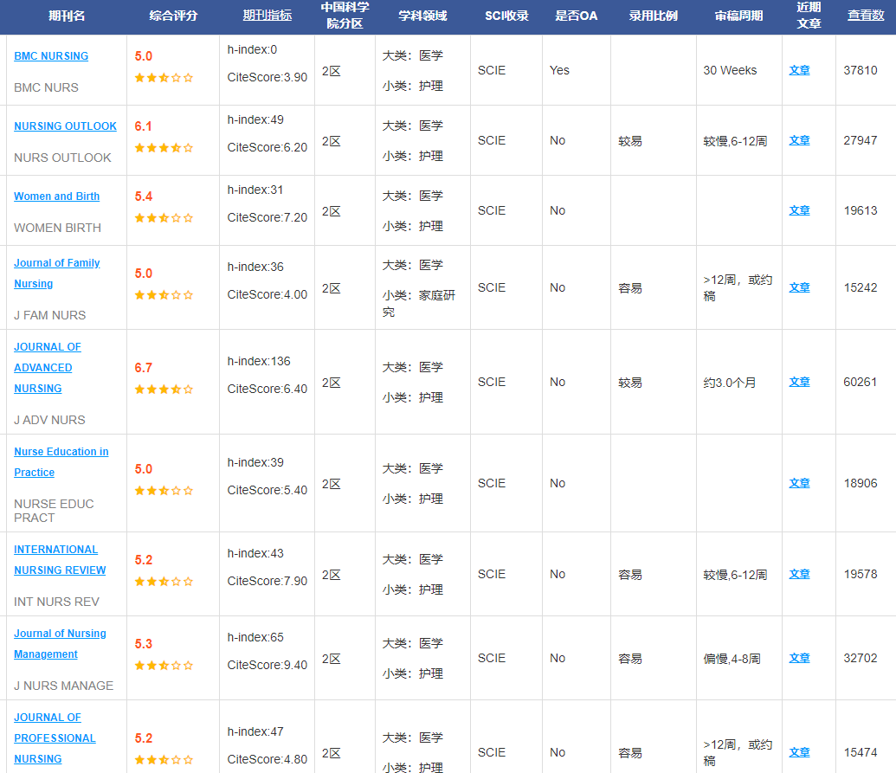The width and height of the screenshot is (896, 773).
Task: Click 文章 link for Journal of Nursing Management
Action: point(799,659)
